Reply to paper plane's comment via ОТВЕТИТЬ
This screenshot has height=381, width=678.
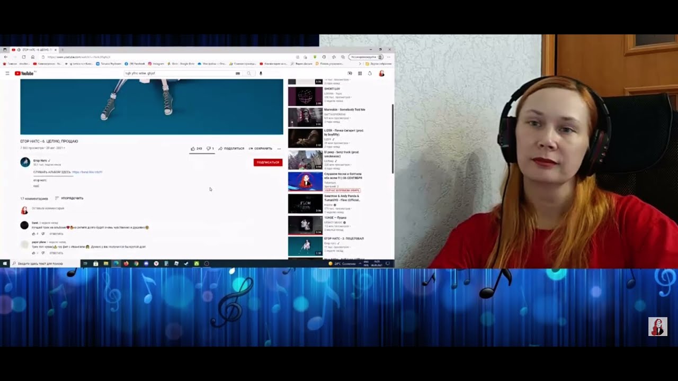coord(56,253)
